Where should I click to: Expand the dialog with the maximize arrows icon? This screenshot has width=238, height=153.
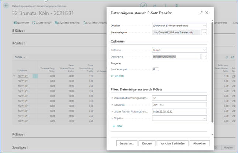click(201, 13)
